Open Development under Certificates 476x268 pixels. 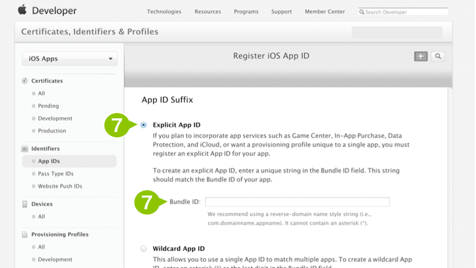pyautogui.click(x=55, y=118)
